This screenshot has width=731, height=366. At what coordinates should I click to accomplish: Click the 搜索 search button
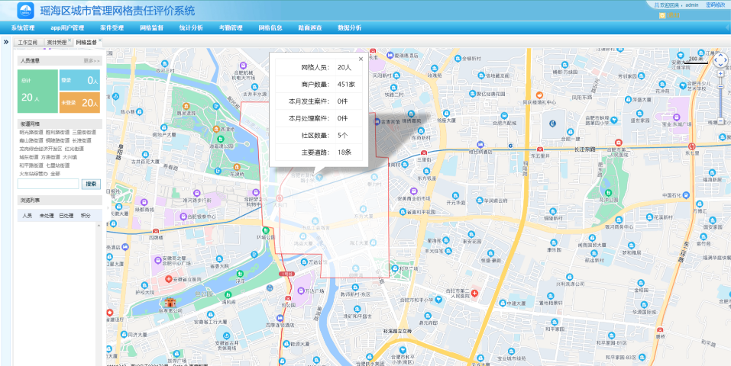click(91, 184)
